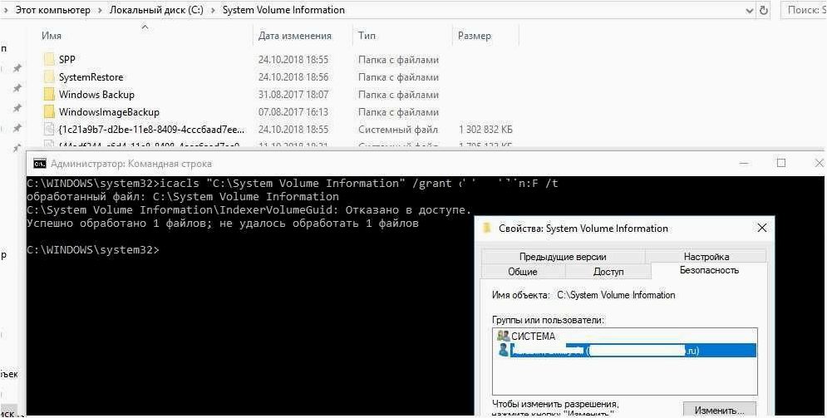Select the SystemRestore folder name
The height and width of the screenshot is (418, 827).
[x=91, y=77]
